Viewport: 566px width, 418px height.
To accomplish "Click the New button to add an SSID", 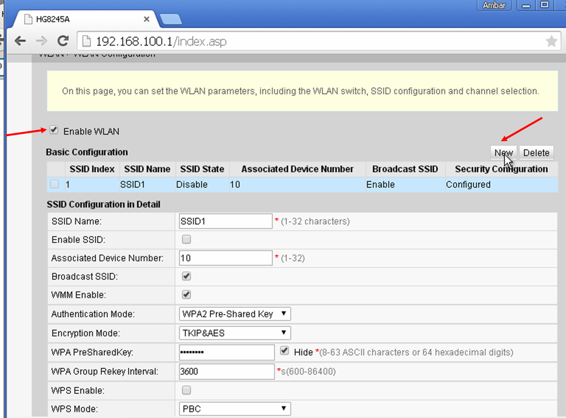I will 503,153.
